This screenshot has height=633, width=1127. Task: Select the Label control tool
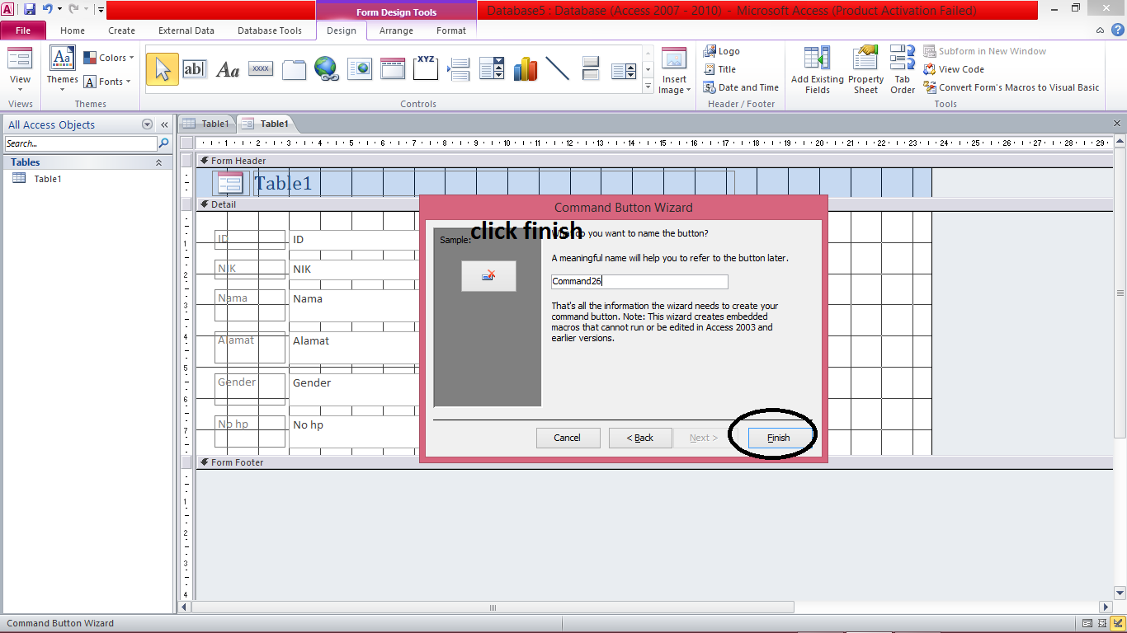pyautogui.click(x=227, y=68)
